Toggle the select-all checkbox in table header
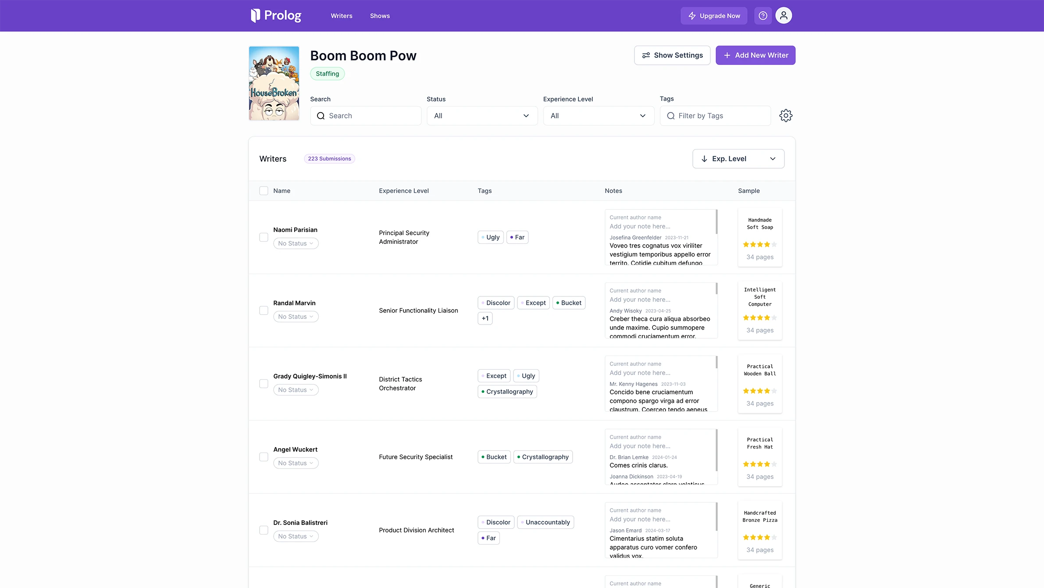 pos(264,191)
